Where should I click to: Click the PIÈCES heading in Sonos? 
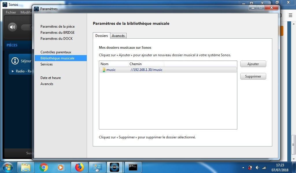point(12,45)
